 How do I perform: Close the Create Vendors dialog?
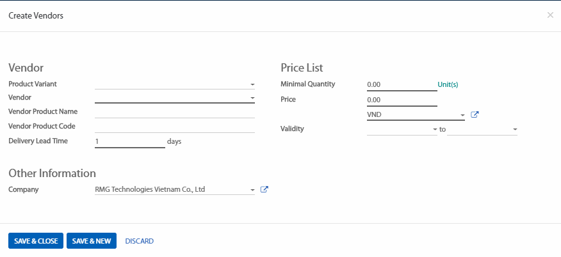pyautogui.click(x=550, y=15)
